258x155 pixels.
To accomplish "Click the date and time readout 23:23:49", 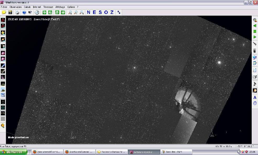I will pos(20,19).
